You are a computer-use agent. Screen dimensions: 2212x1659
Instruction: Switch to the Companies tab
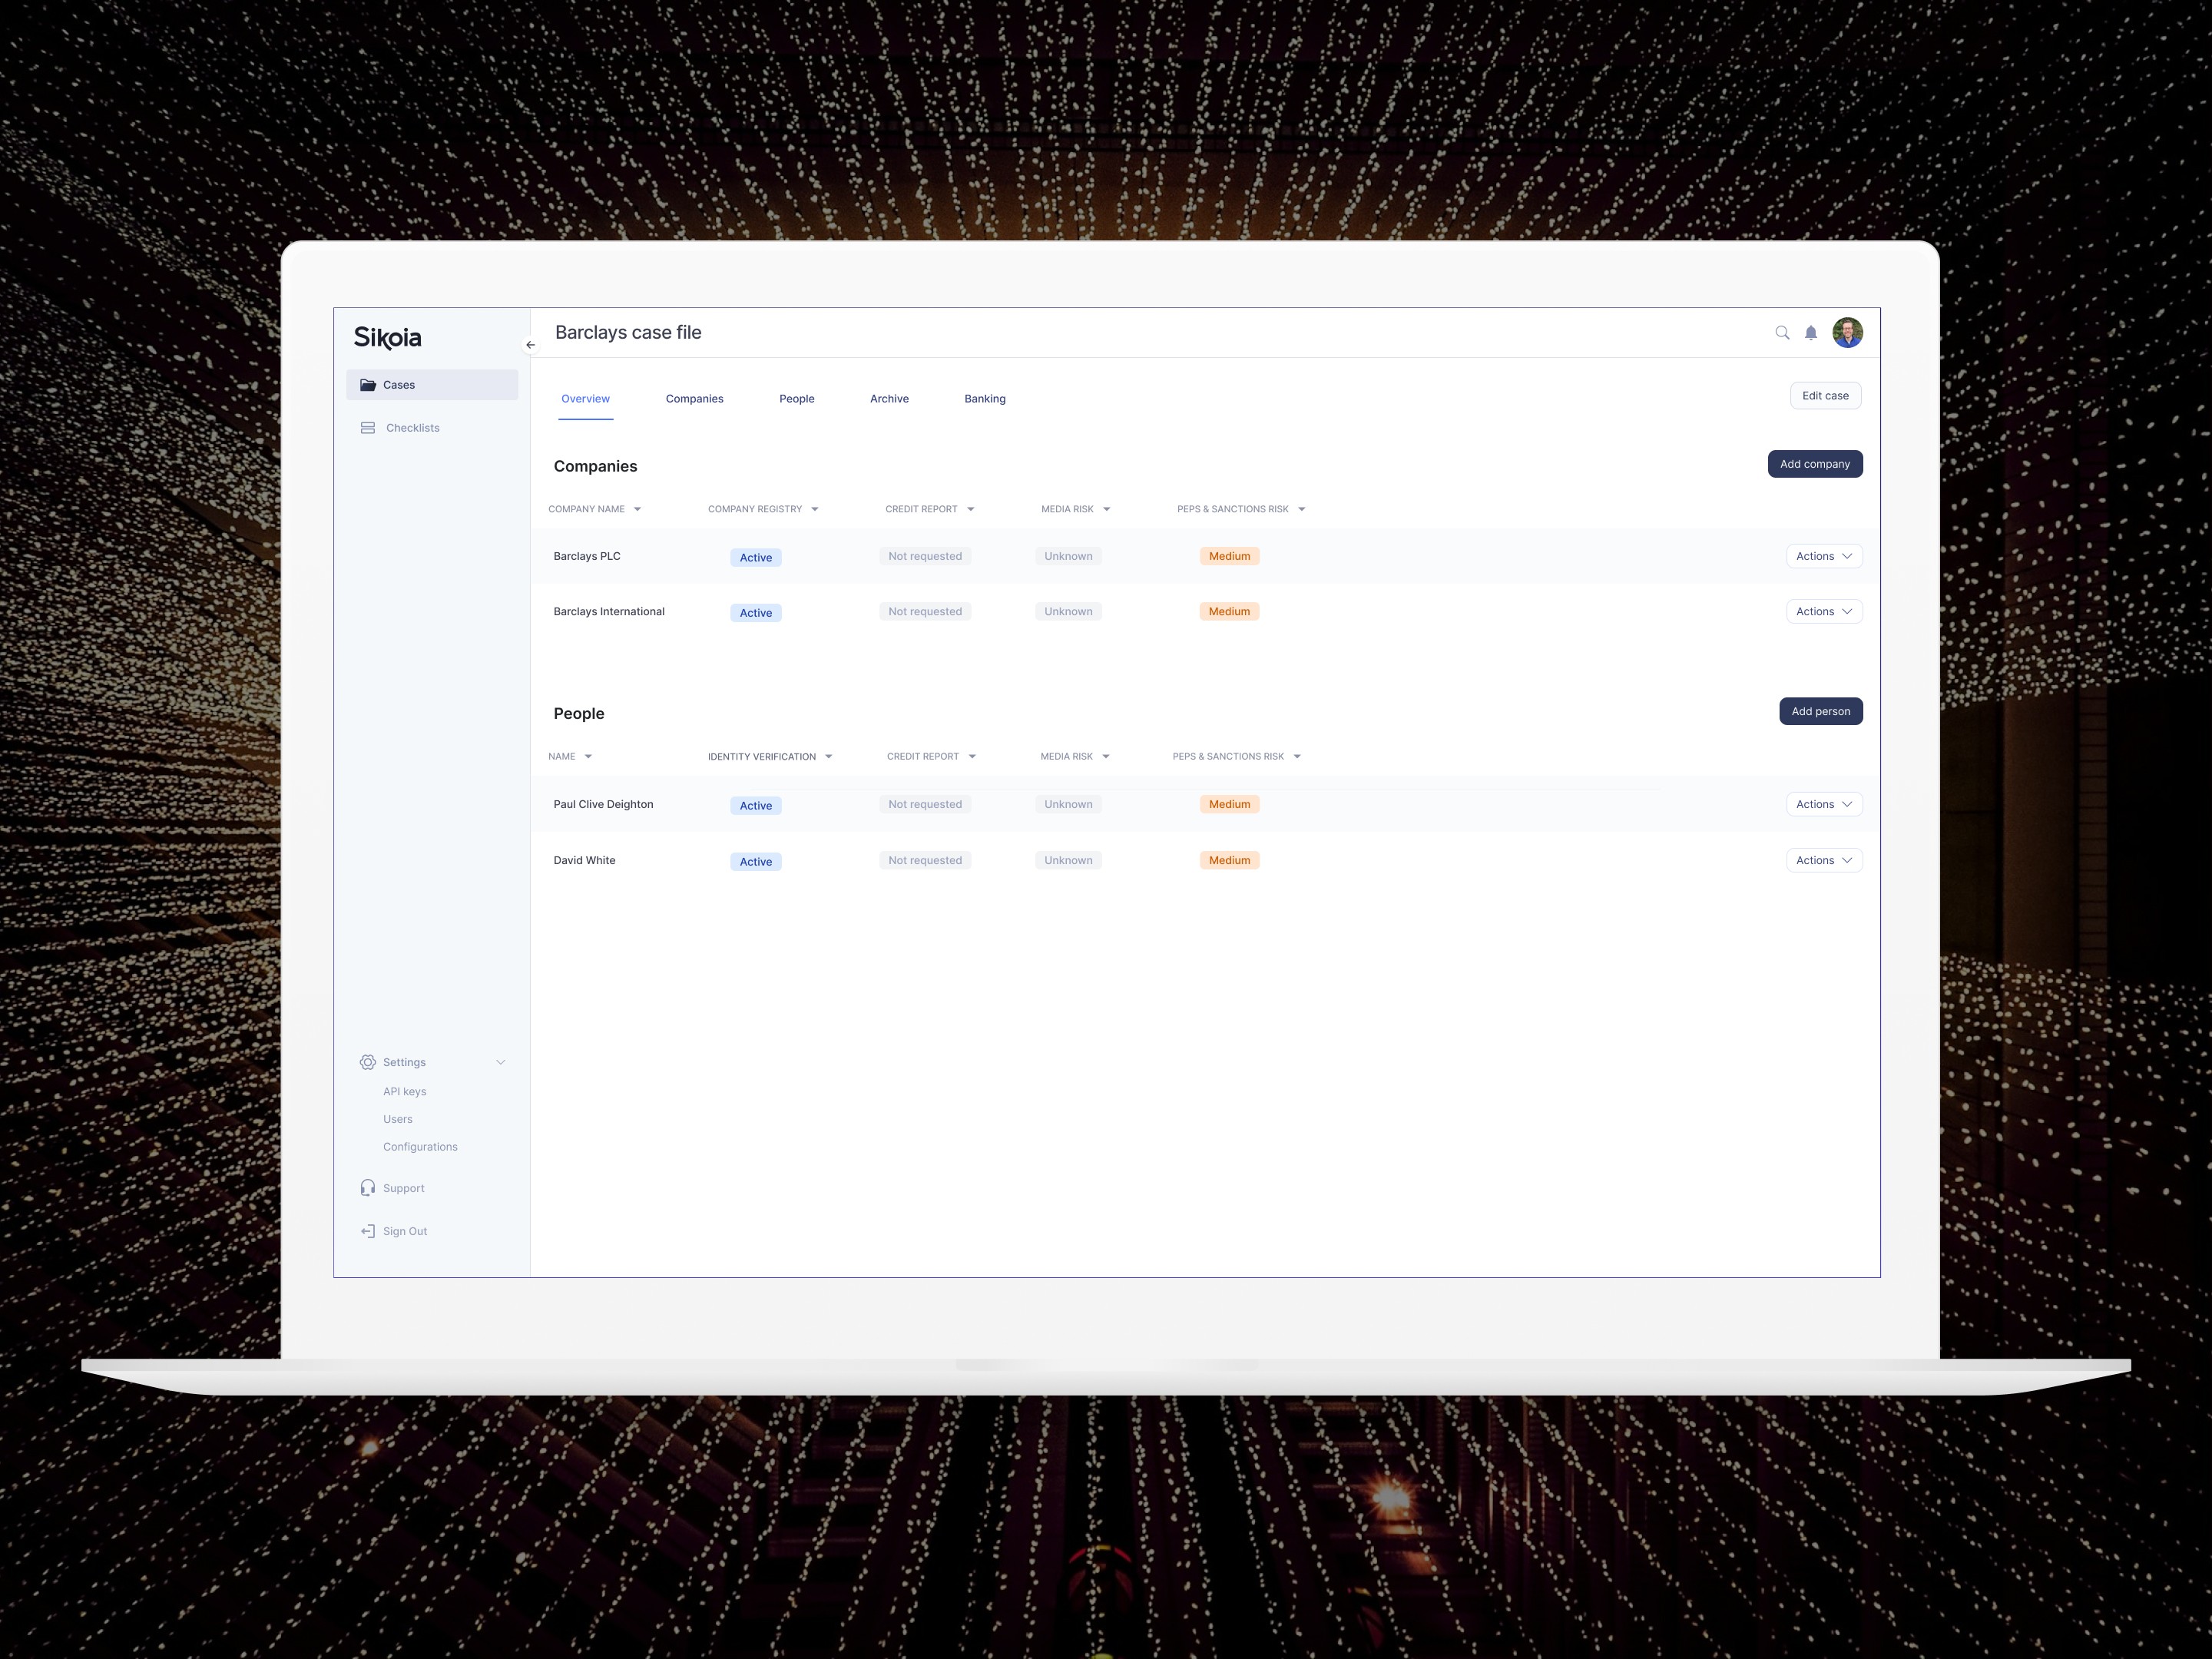coord(695,399)
